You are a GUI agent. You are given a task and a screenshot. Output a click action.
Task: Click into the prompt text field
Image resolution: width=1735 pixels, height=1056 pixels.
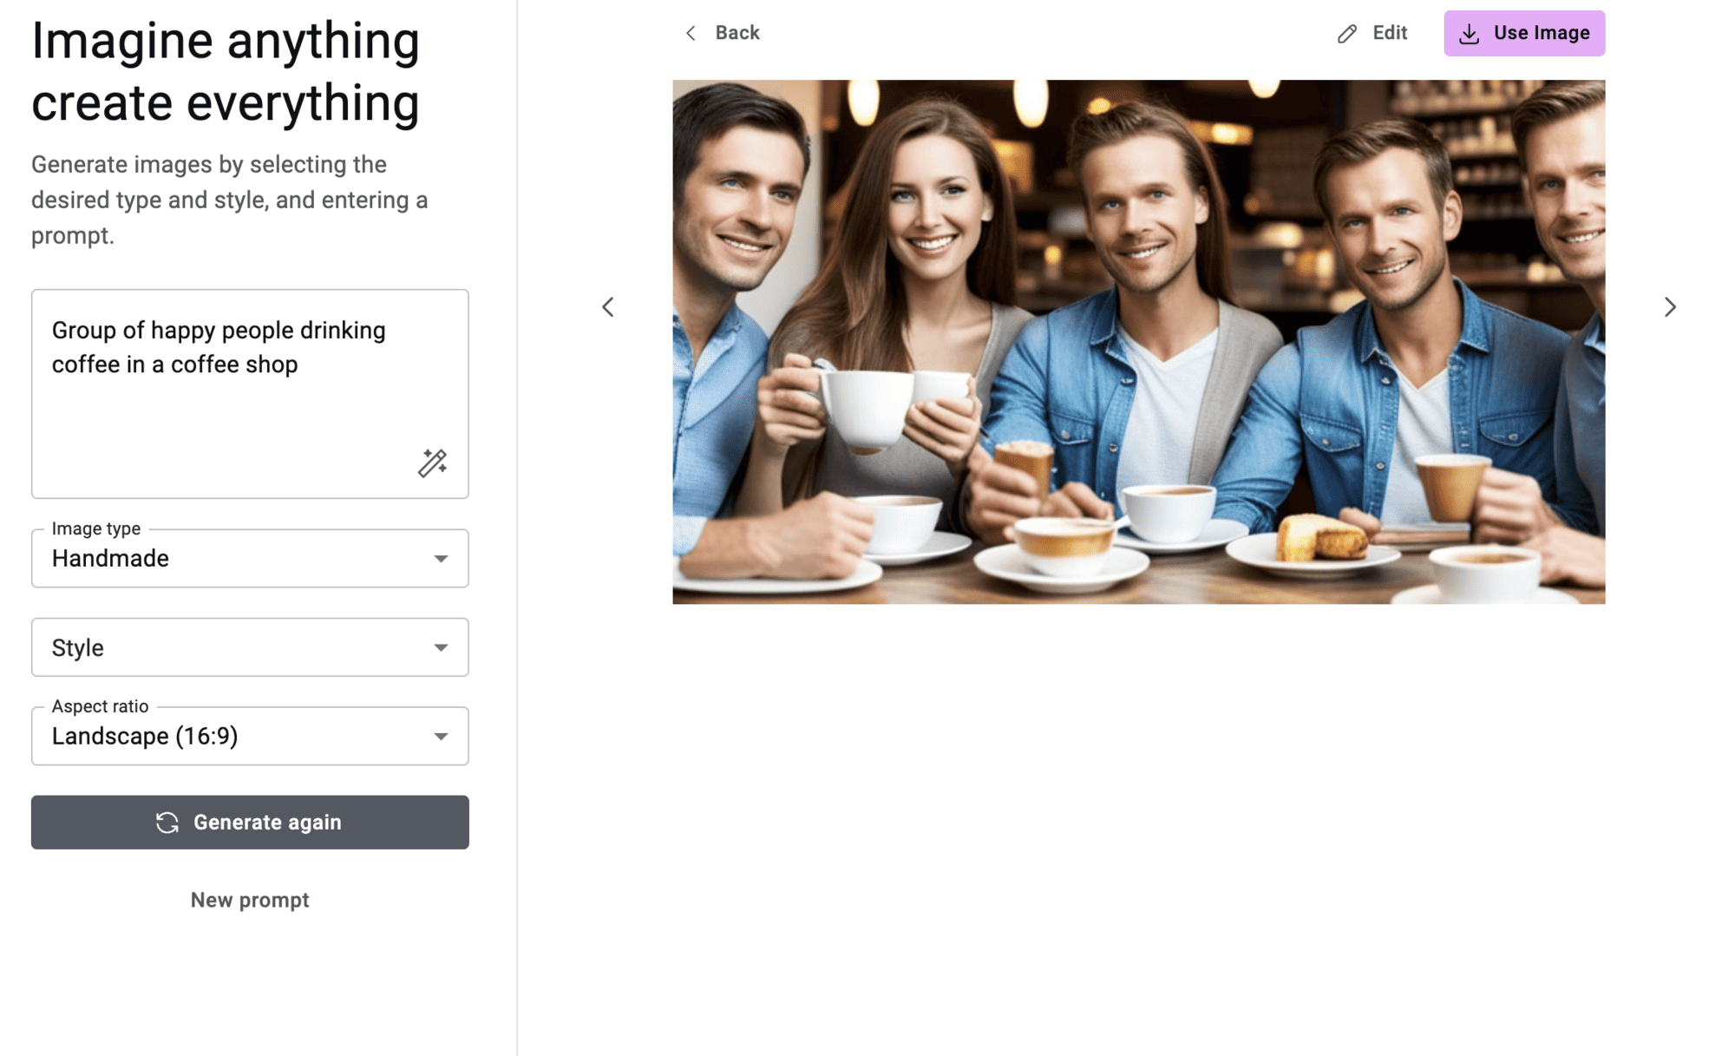click(250, 394)
